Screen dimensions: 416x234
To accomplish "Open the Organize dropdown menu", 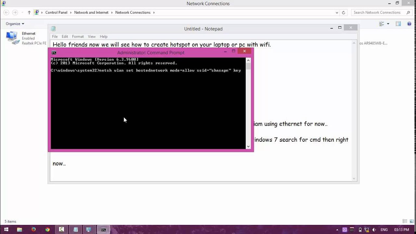I will pos(15,24).
